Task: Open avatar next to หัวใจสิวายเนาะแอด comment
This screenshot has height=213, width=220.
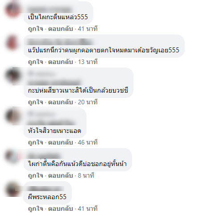Action: [13, 116]
